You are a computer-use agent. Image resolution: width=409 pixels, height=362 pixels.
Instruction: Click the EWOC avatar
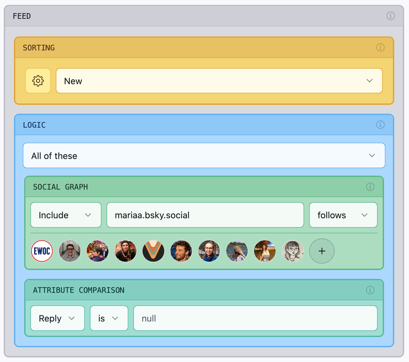coord(42,251)
